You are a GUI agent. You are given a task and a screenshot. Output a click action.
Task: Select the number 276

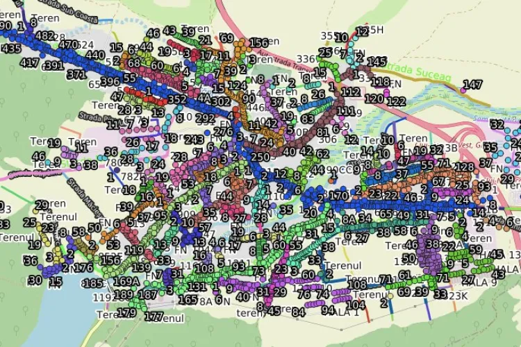tap(223, 132)
